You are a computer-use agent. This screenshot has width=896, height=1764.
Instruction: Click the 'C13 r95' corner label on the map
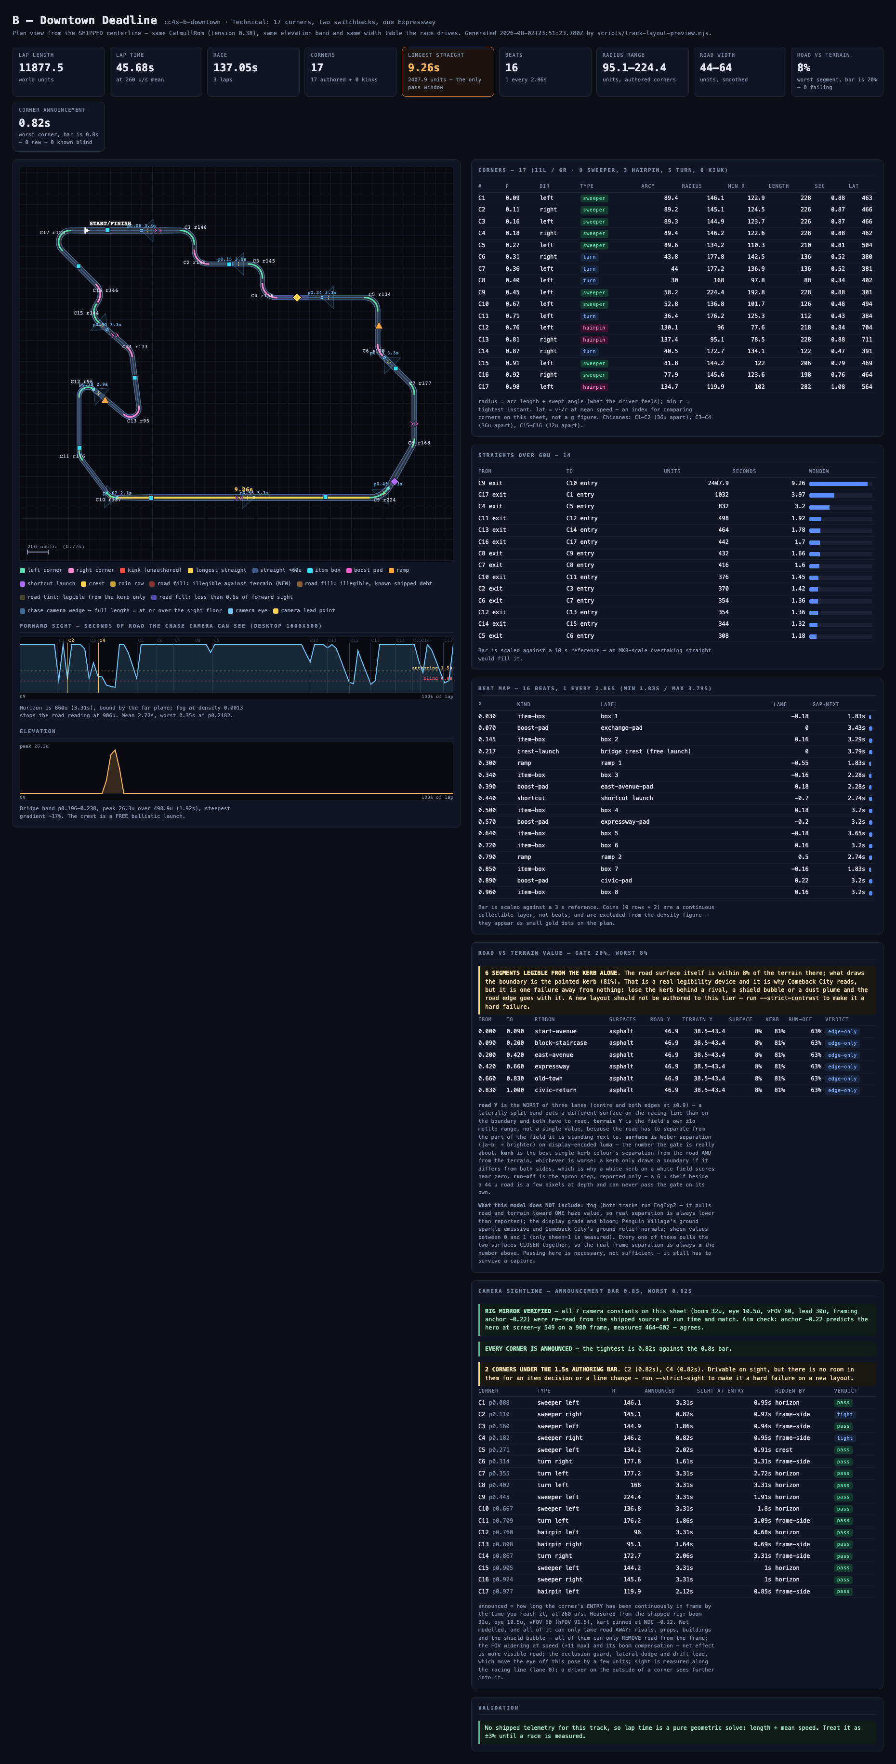138,421
